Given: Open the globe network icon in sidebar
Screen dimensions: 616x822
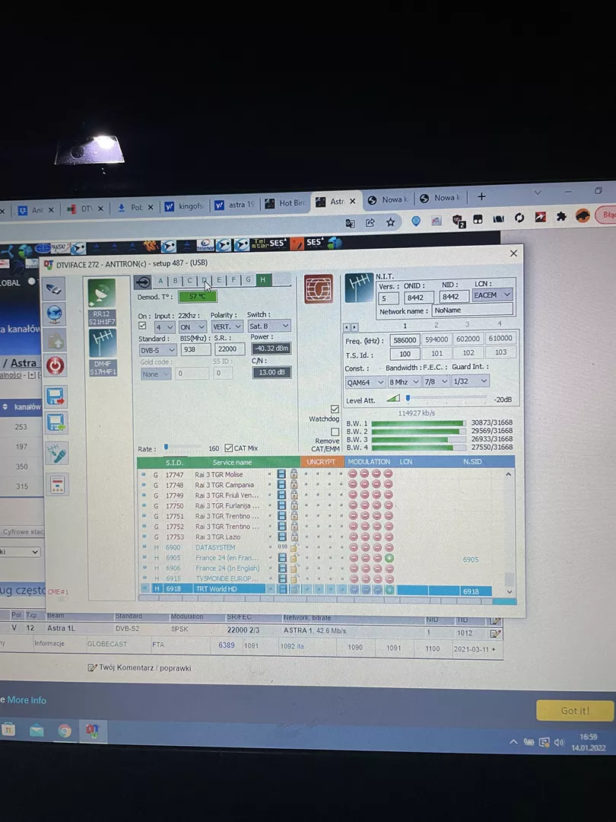Looking at the screenshot, I should click(56, 314).
